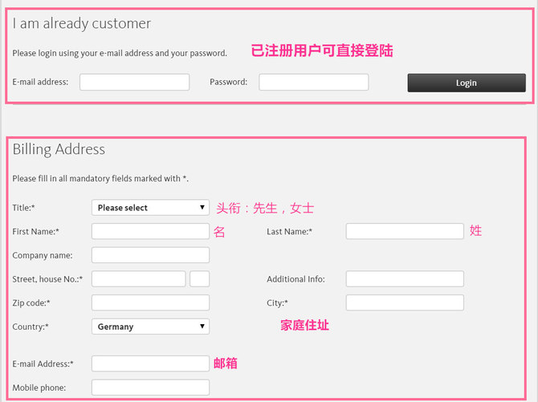Select the Last Name input field
Viewport: 538px width, 402px height.
pyautogui.click(x=405, y=231)
